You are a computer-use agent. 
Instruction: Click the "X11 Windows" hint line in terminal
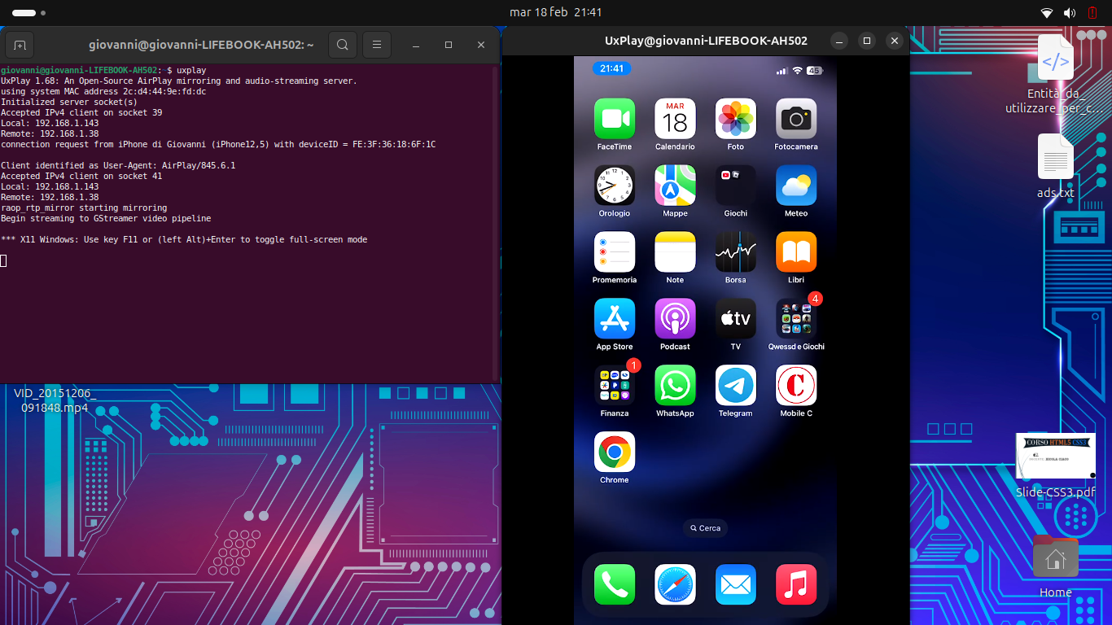184,239
